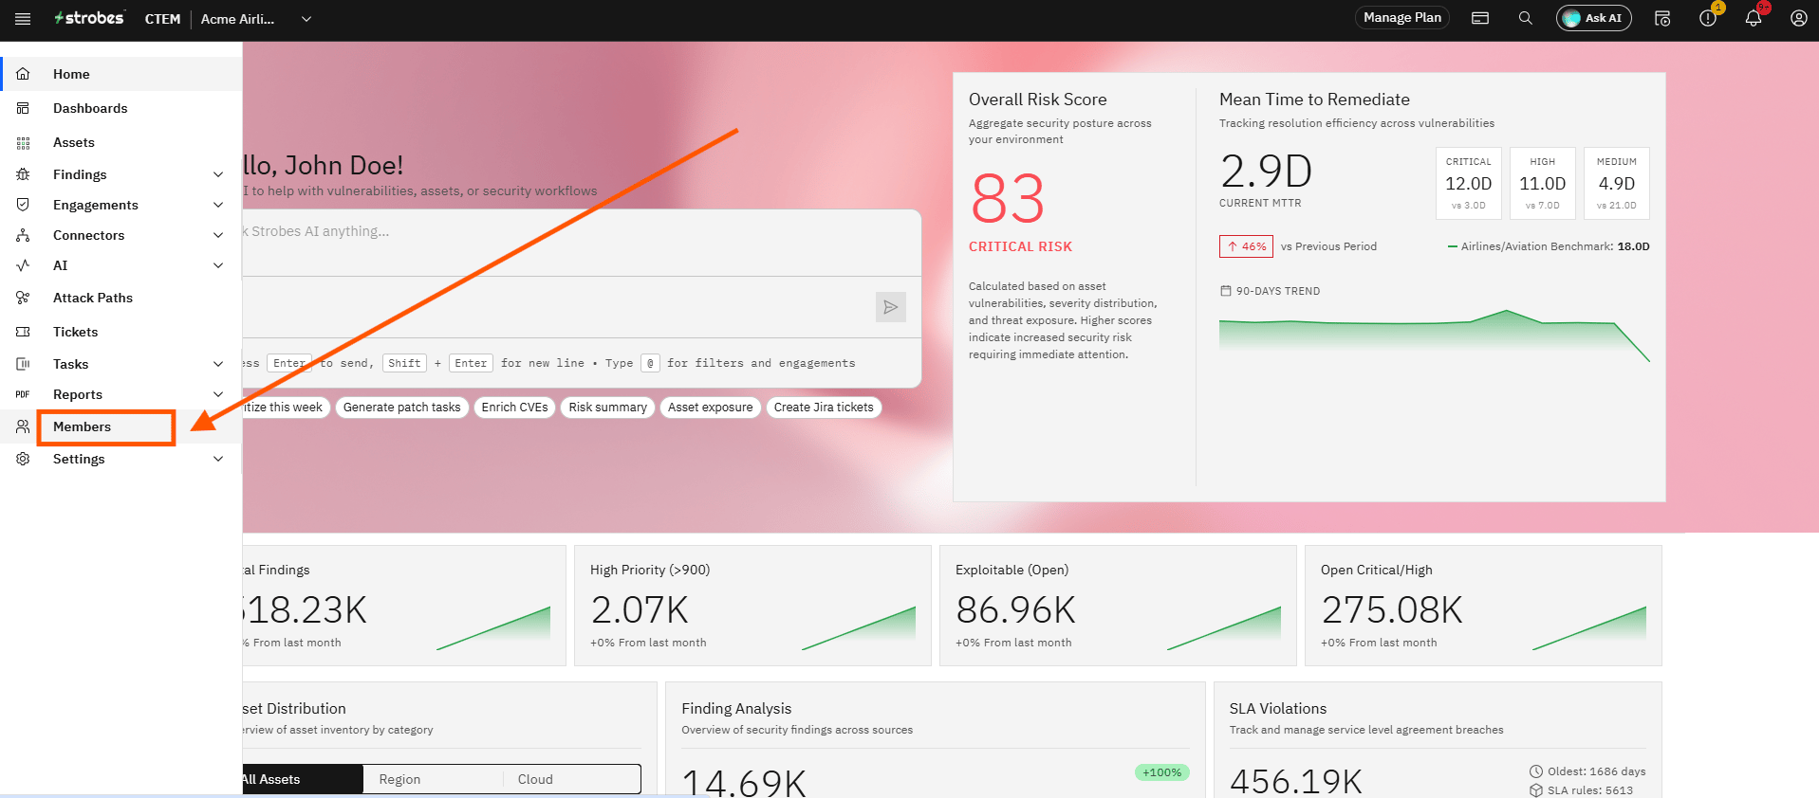Viewport: 1819px width, 798px height.
Task: Switch to the Region tab
Action: [432, 779]
